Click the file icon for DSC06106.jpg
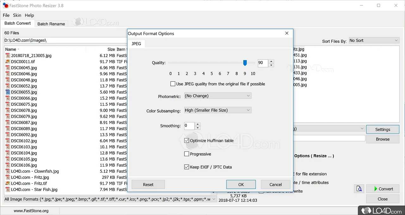Viewport: 405px width, 215px height. [8, 165]
